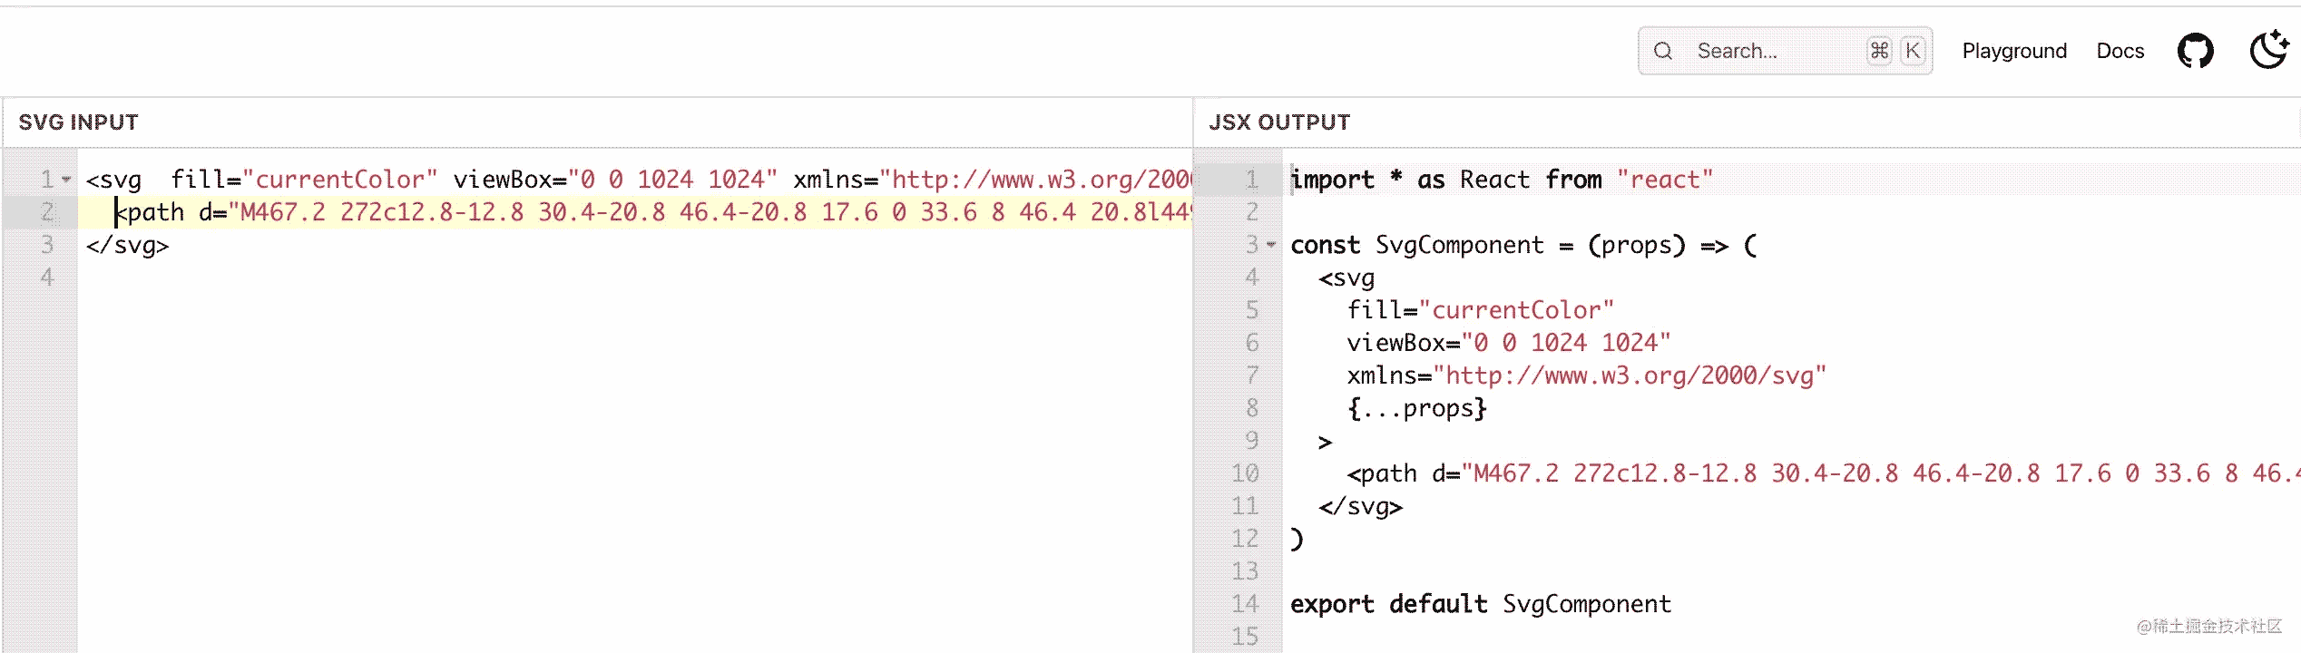This screenshot has height=653, width=2301.
Task: Toggle dark mode with moon icon
Action: pyautogui.click(x=2269, y=50)
